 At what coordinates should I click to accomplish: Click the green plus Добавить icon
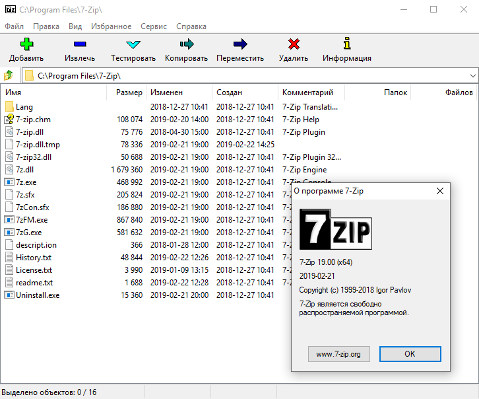(x=26, y=44)
